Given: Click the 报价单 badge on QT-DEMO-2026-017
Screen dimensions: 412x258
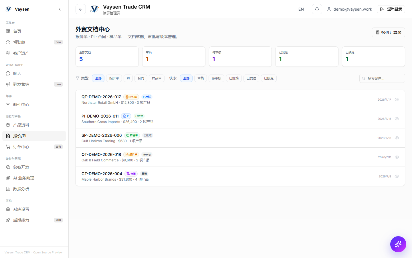Looking at the screenshot, I should point(131,97).
